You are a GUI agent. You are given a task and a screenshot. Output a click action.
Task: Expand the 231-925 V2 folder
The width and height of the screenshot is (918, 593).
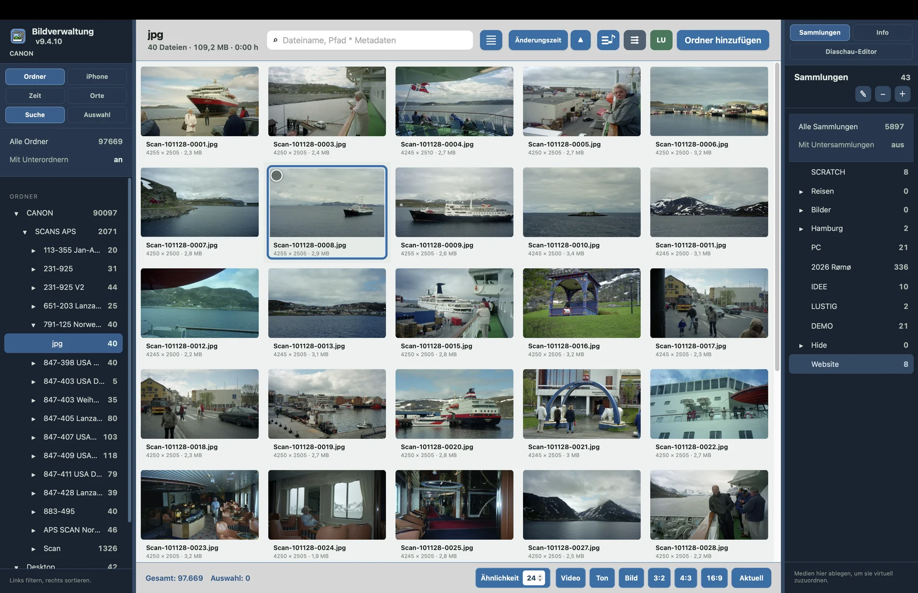33,288
